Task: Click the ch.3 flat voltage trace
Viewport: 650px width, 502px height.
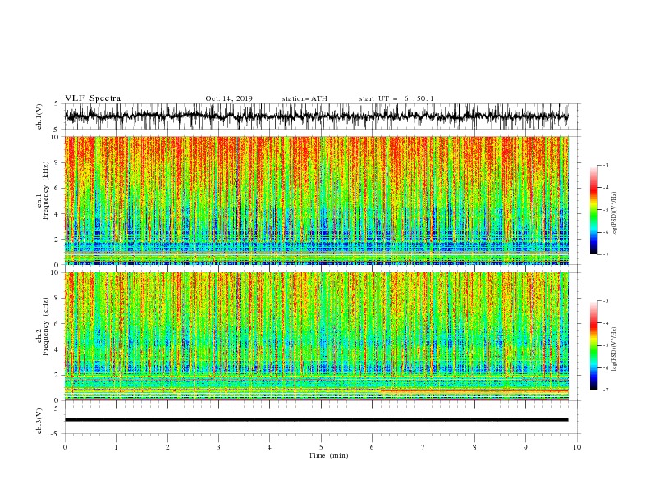Action: pos(317,420)
